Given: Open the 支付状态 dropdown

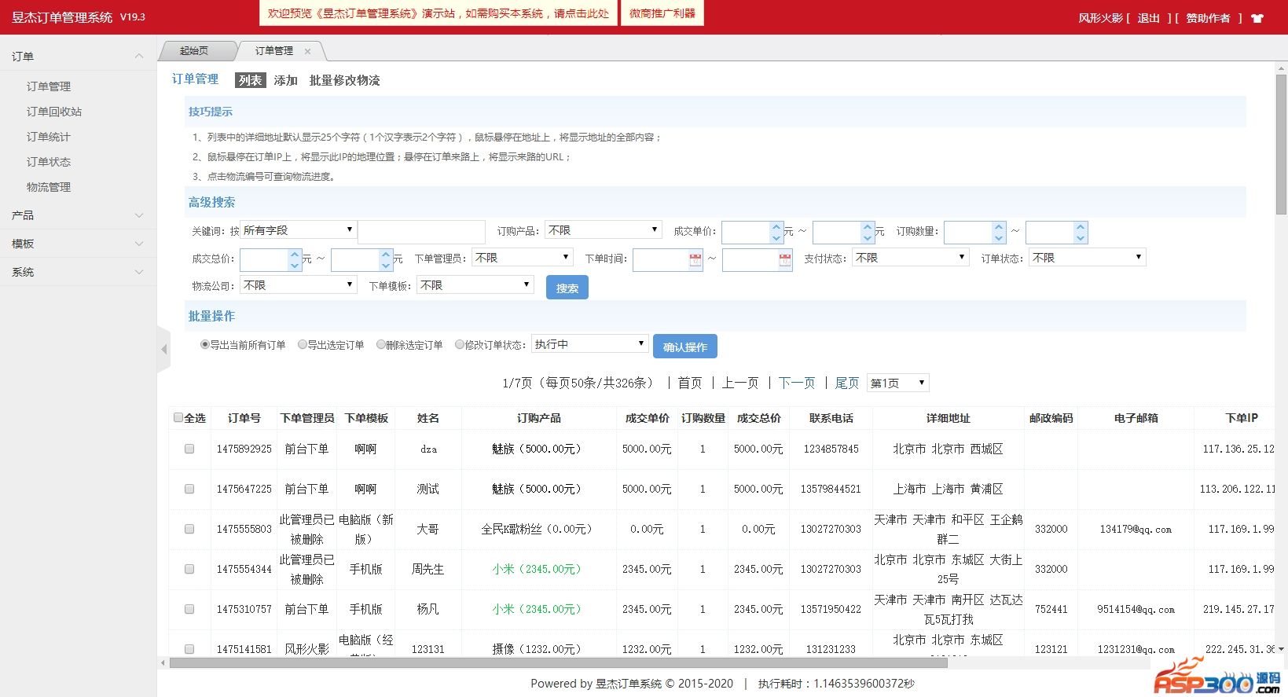Looking at the screenshot, I should pyautogui.click(x=910, y=258).
